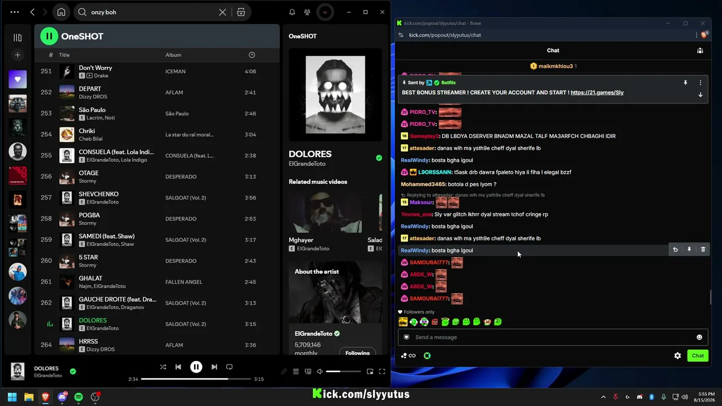Open Kick chat settings gear
The image size is (722, 406).
tap(677, 356)
